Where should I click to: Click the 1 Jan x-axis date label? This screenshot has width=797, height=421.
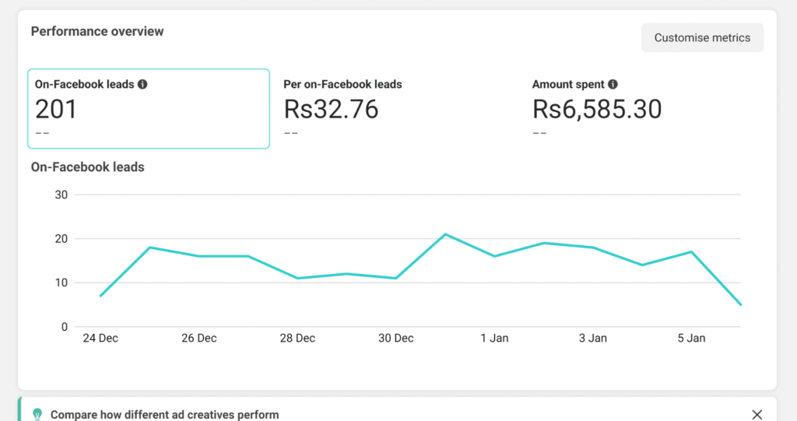pyautogui.click(x=494, y=339)
